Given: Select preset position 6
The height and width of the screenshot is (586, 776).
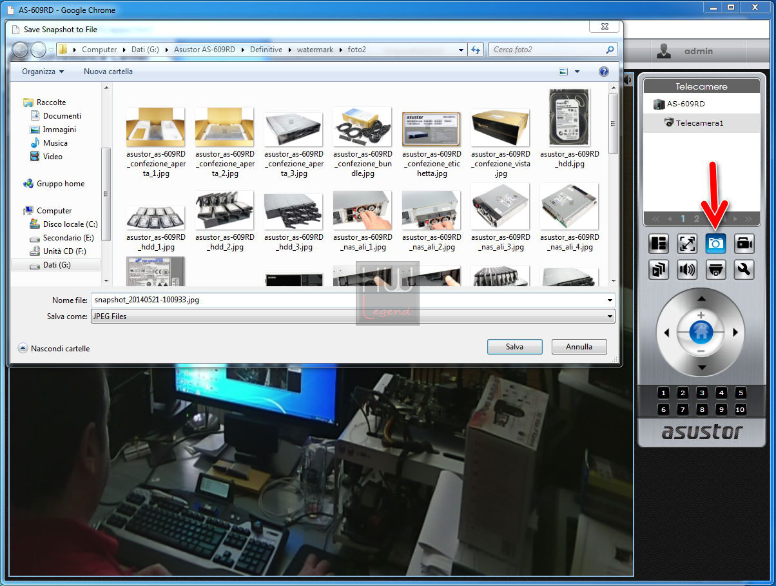Looking at the screenshot, I should tap(664, 409).
